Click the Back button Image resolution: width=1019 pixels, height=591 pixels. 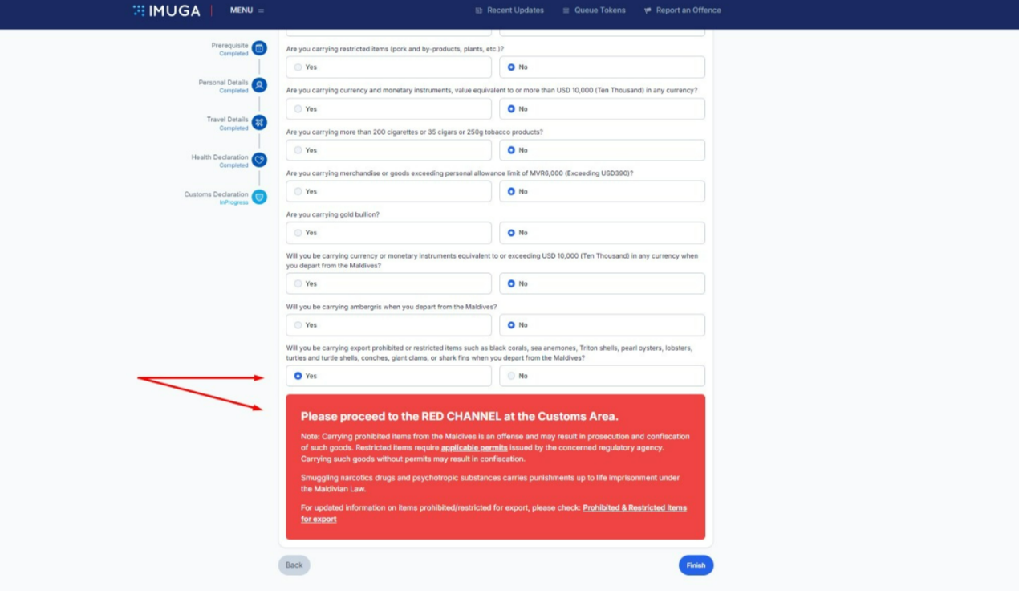[294, 565]
